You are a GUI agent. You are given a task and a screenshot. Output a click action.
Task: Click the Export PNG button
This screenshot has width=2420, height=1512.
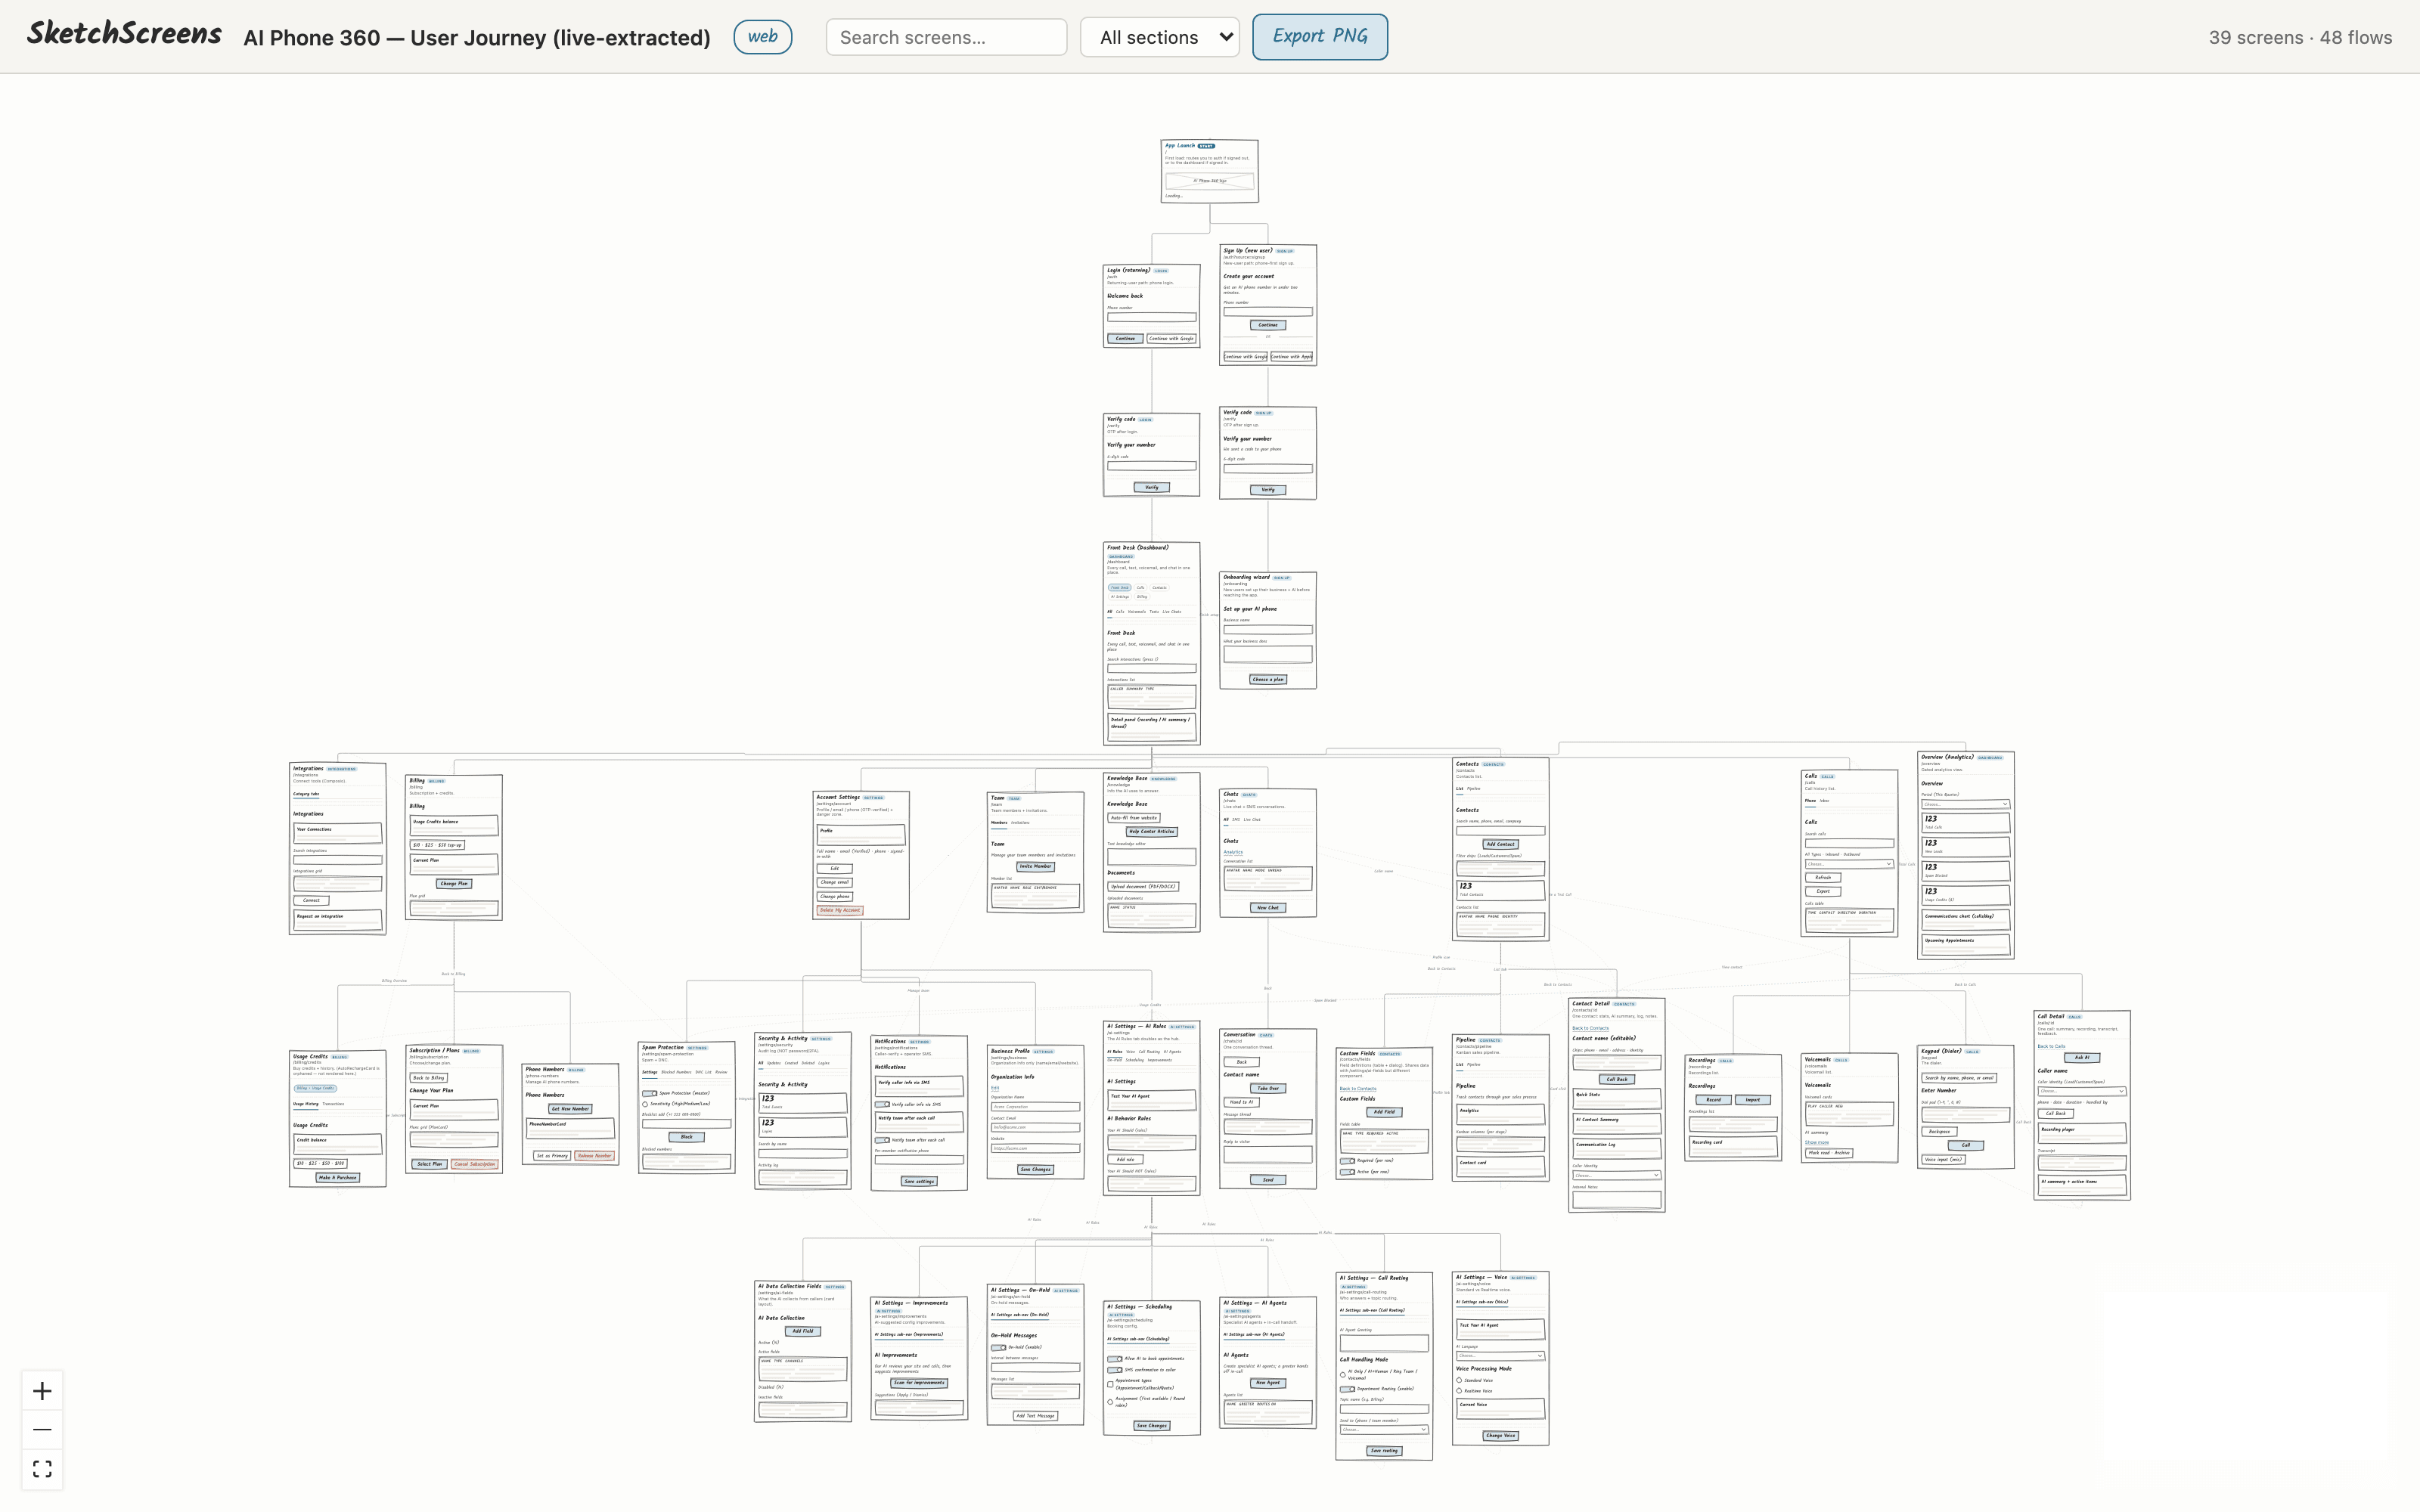1320,36
